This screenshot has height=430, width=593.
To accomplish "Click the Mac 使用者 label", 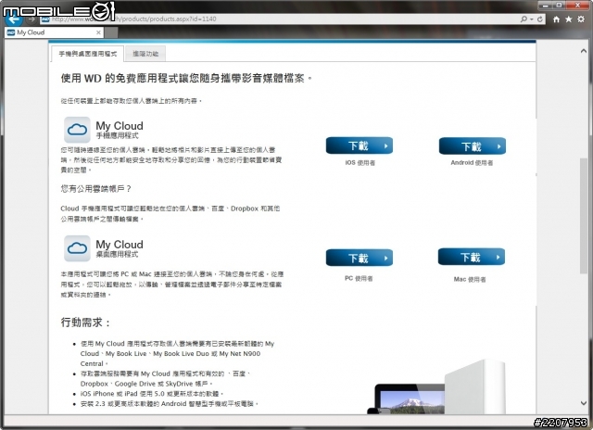I will tap(470, 280).
